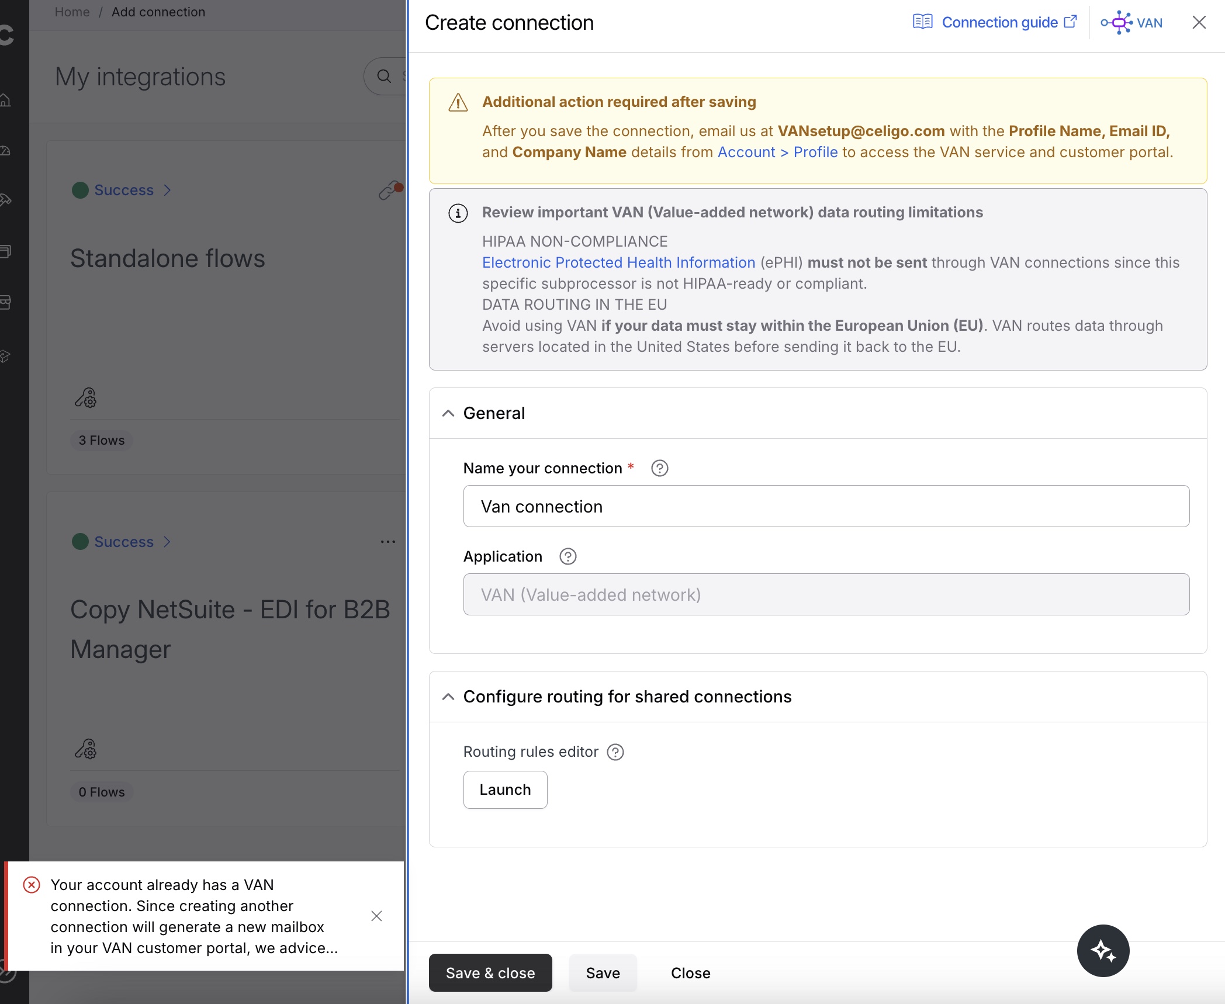Click connection status icon on Standalone flows
The image size is (1225, 1004).
point(390,190)
